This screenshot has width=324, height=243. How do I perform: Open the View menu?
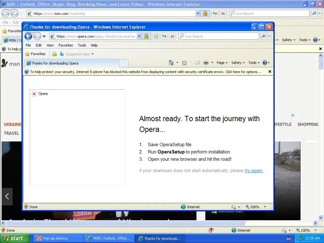[50, 45]
